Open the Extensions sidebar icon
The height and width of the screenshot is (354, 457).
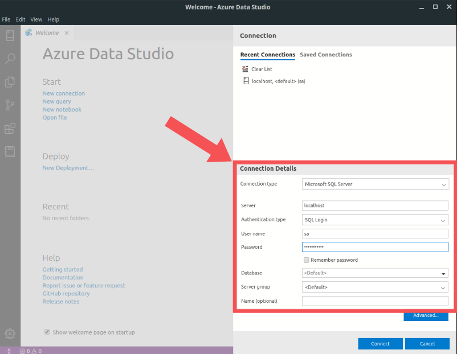coord(10,129)
